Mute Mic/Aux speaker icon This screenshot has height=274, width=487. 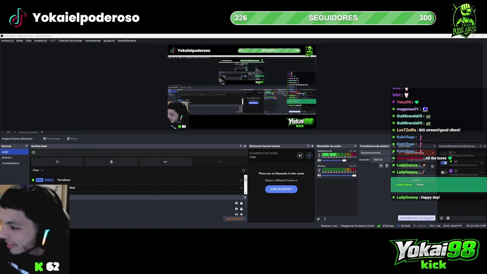point(319,175)
